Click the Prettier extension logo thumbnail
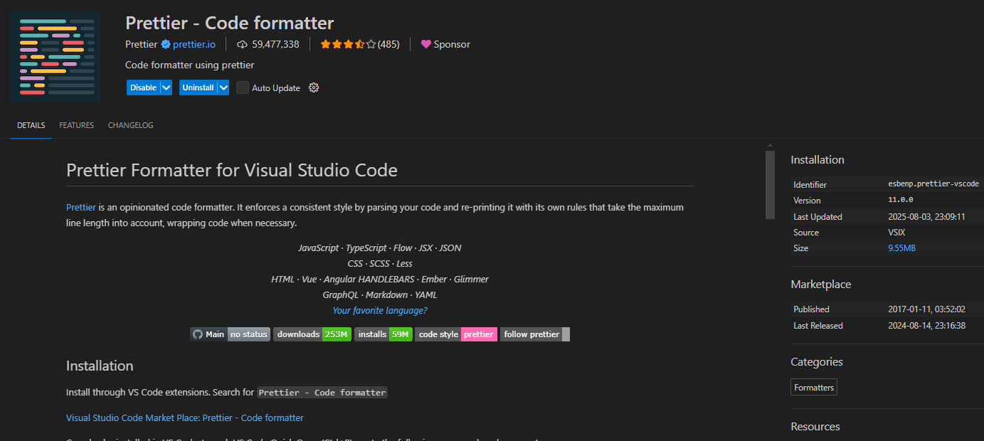This screenshot has height=441, width=984. (55, 57)
